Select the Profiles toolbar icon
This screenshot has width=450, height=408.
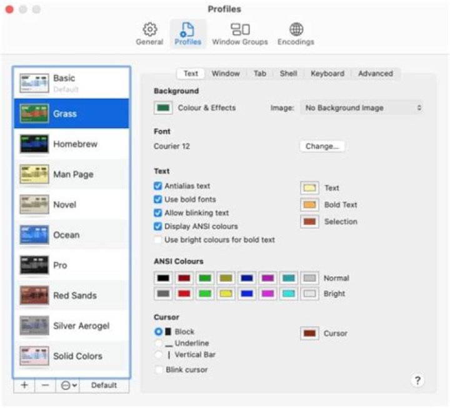pyautogui.click(x=188, y=34)
